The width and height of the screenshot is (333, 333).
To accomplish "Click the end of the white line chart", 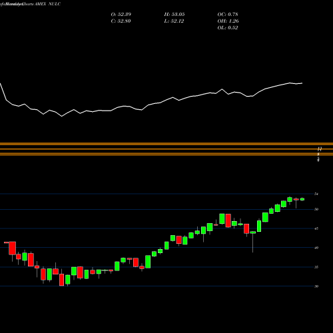I will [302, 83].
